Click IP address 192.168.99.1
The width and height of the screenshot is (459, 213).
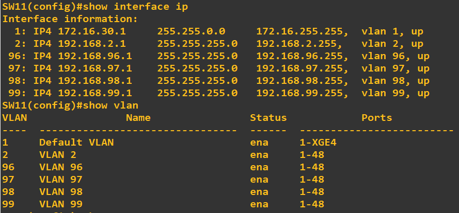tap(95, 93)
